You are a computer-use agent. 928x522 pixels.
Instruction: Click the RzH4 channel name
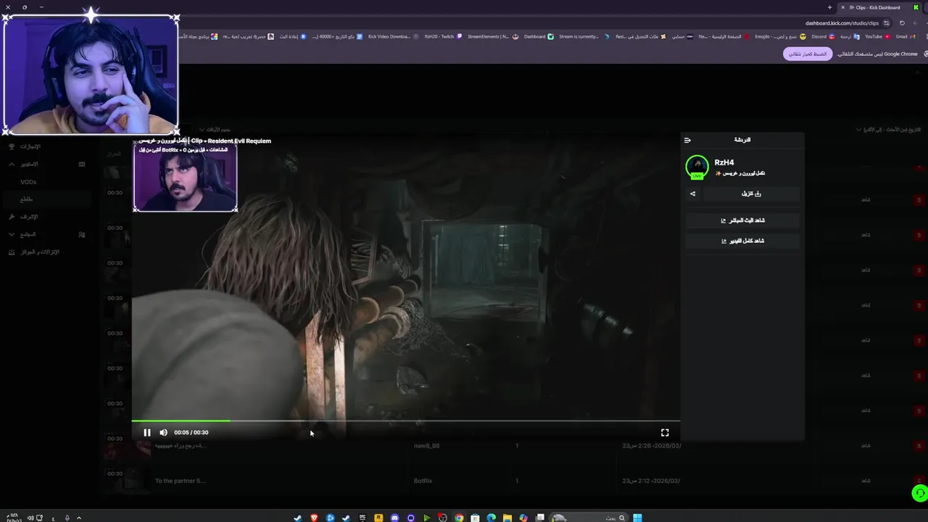click(724, 162)
